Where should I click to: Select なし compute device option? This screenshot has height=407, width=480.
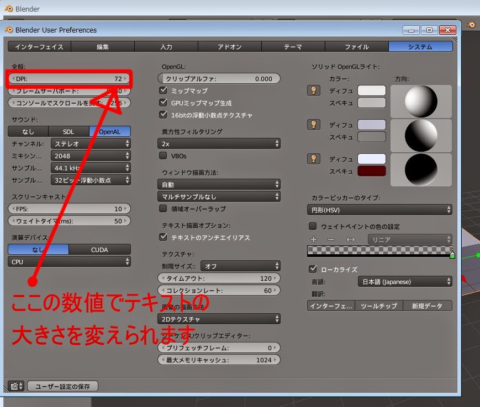[38, 250]
